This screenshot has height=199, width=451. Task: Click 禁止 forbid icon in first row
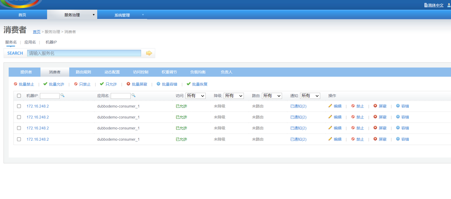[x=353, y=106]
